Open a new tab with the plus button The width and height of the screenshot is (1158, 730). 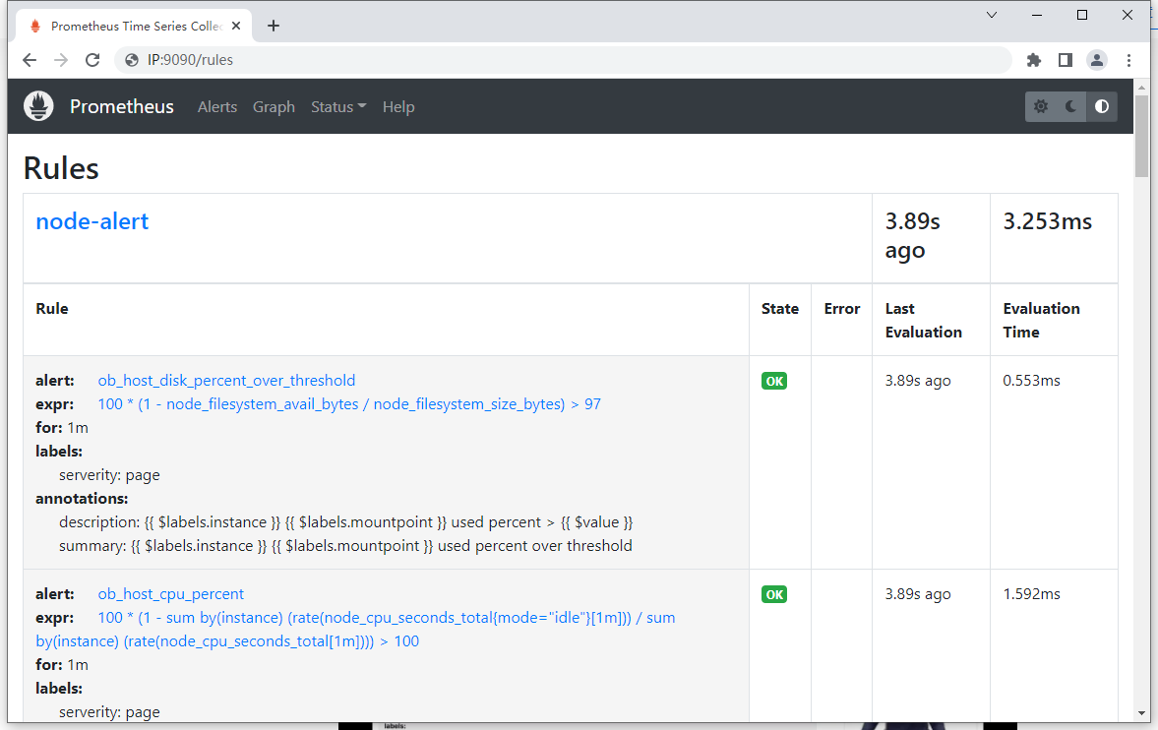274,26
